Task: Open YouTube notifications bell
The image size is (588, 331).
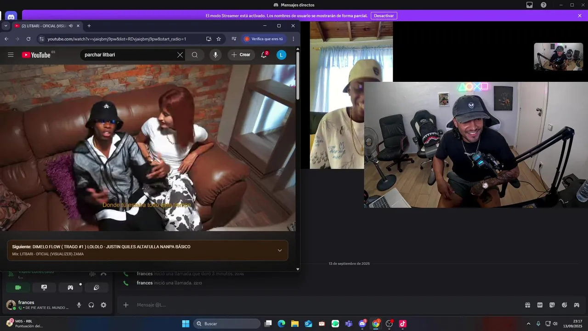Action: point(264,55)
